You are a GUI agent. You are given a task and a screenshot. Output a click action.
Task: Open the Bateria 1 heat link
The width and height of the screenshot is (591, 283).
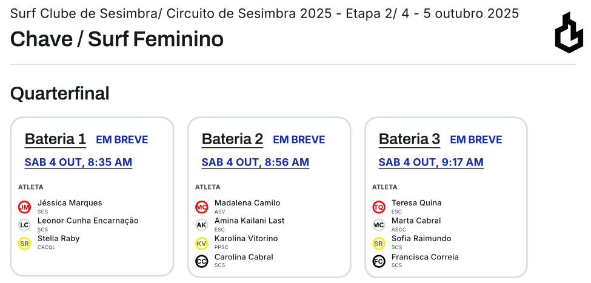click(x=55, y=139)
